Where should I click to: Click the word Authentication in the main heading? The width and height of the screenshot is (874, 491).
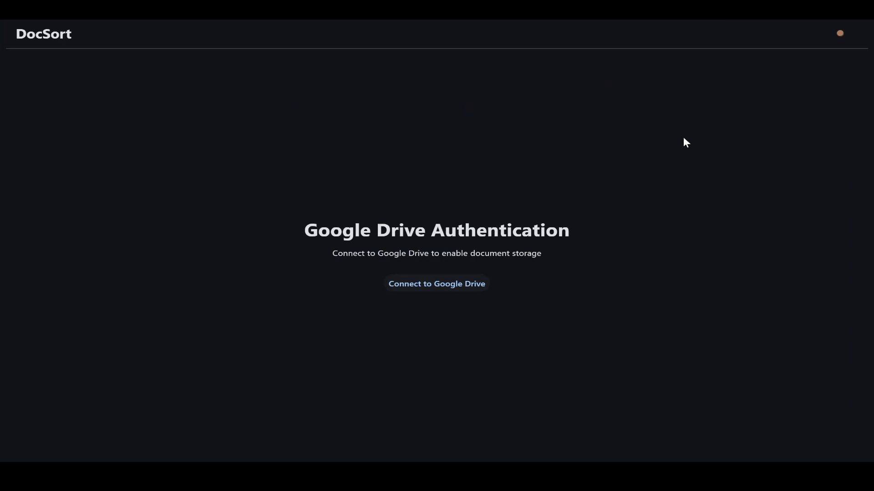point(500,230)
